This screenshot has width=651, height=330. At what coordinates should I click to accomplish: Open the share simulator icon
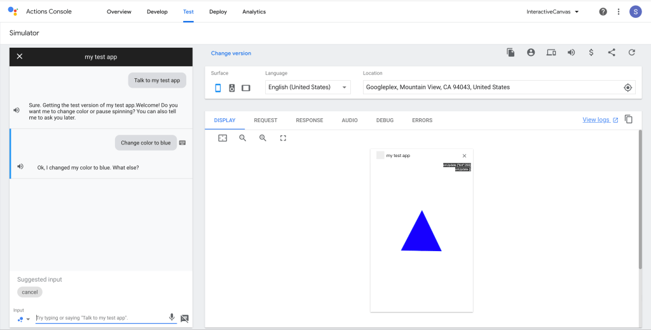click(612, 53)
